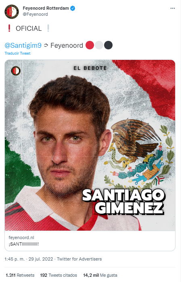Click the black circle emoji after Feyenoord
Image resolution: width=186 pixels, height=282 pixels.
[109, 45]
